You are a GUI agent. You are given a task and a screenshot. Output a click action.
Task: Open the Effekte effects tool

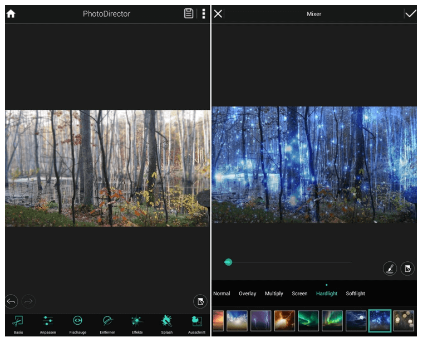pos(137,323)
